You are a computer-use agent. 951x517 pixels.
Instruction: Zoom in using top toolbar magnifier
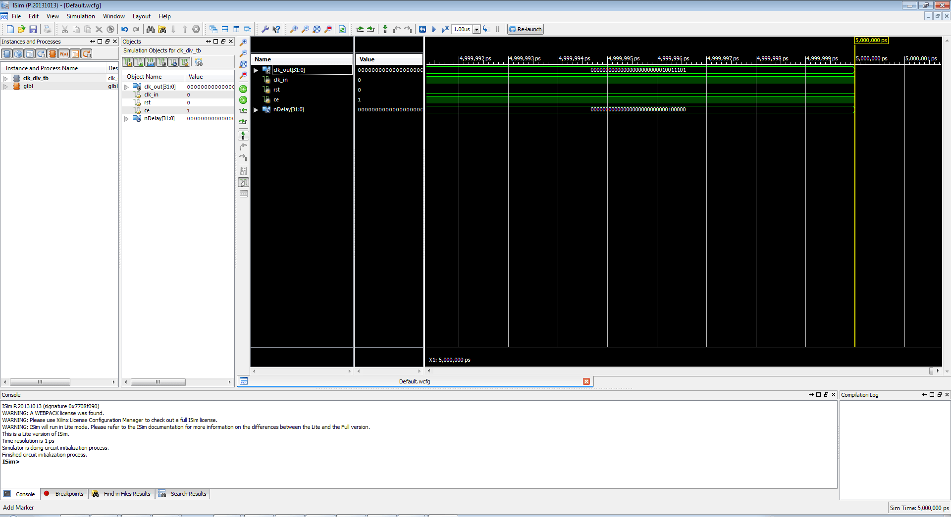point(294,29)
